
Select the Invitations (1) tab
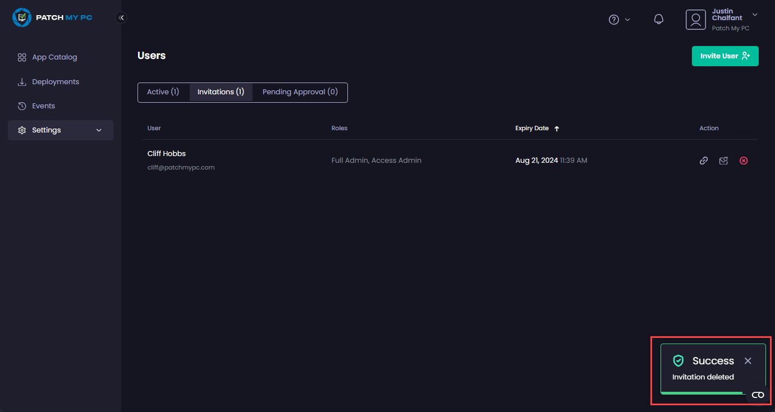[x=221, y=92]
